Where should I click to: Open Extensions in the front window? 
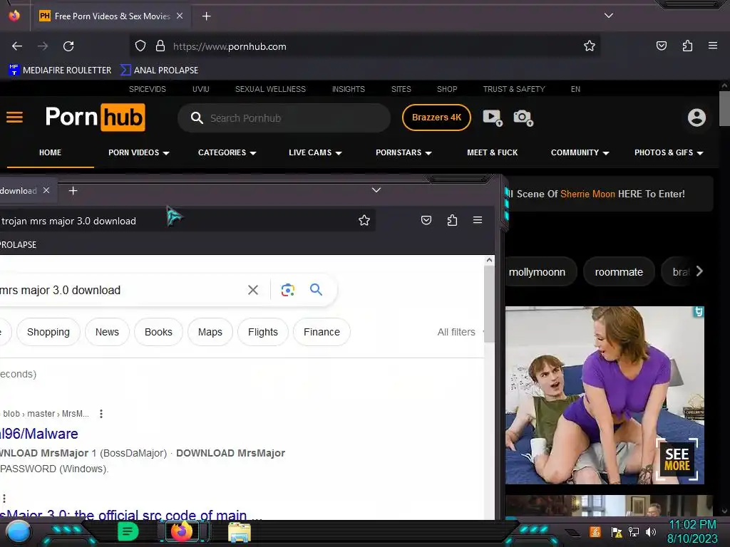452,220
